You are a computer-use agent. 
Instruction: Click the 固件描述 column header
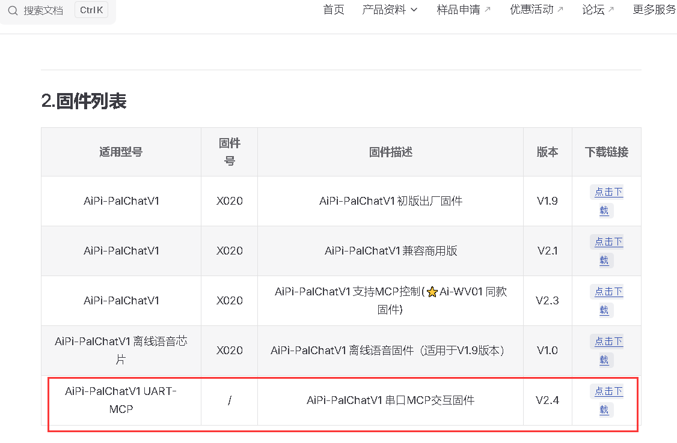[390, 152]
